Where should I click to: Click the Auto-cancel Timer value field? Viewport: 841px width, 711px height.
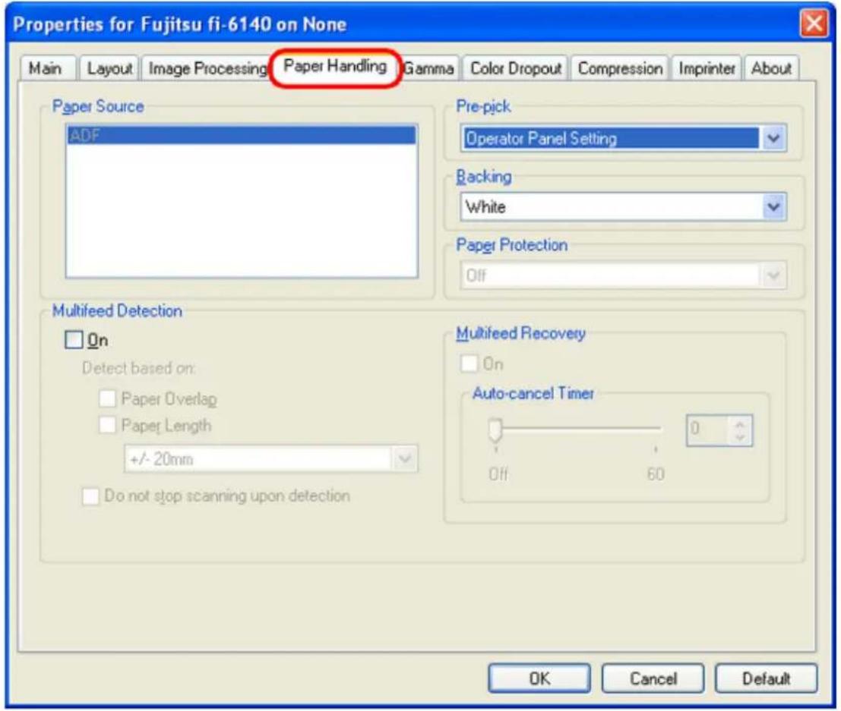pos(707,429)
